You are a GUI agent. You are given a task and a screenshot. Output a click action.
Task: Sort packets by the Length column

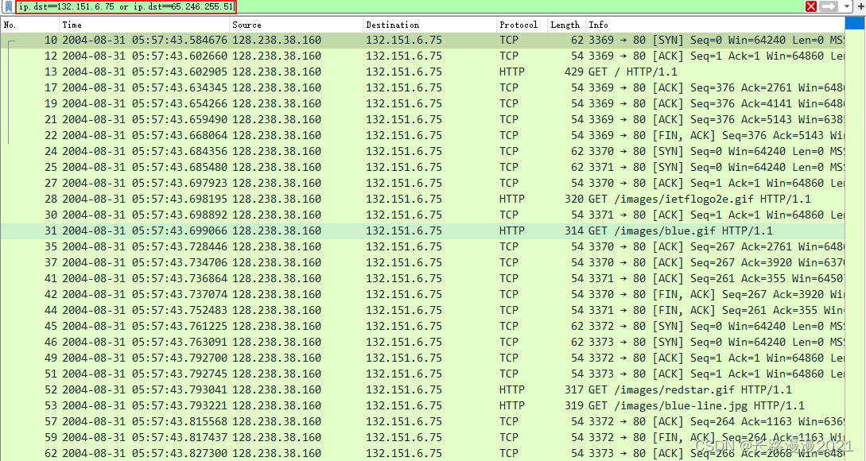coord(566,25)
